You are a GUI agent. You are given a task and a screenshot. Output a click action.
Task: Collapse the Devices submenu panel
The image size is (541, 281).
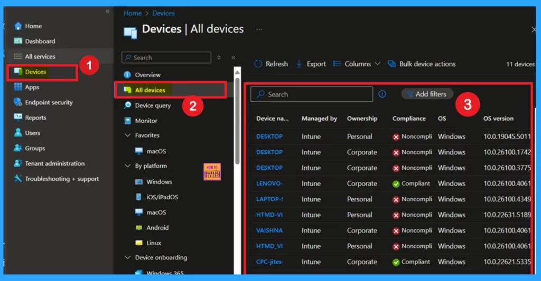[234, 57]
